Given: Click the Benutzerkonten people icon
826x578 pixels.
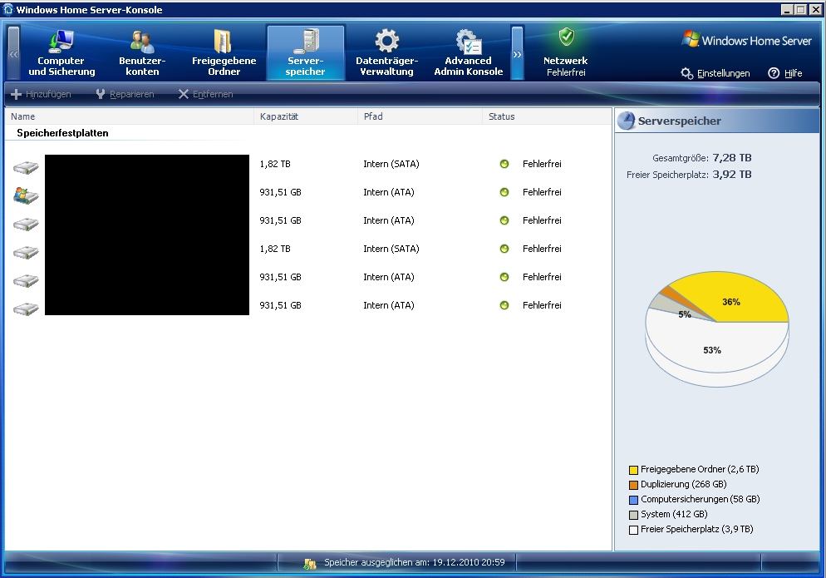Looking at the screenshot, I should coord(142,41).
